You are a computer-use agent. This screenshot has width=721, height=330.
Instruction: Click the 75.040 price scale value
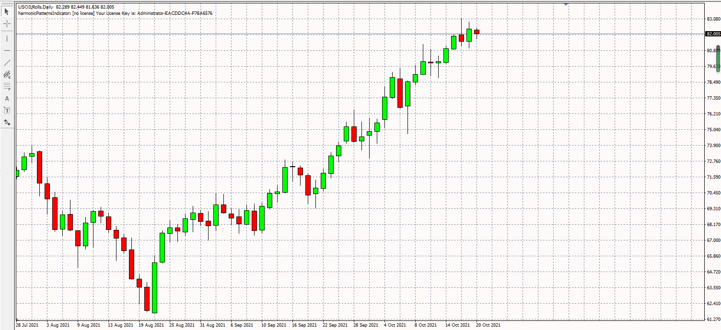713,130
